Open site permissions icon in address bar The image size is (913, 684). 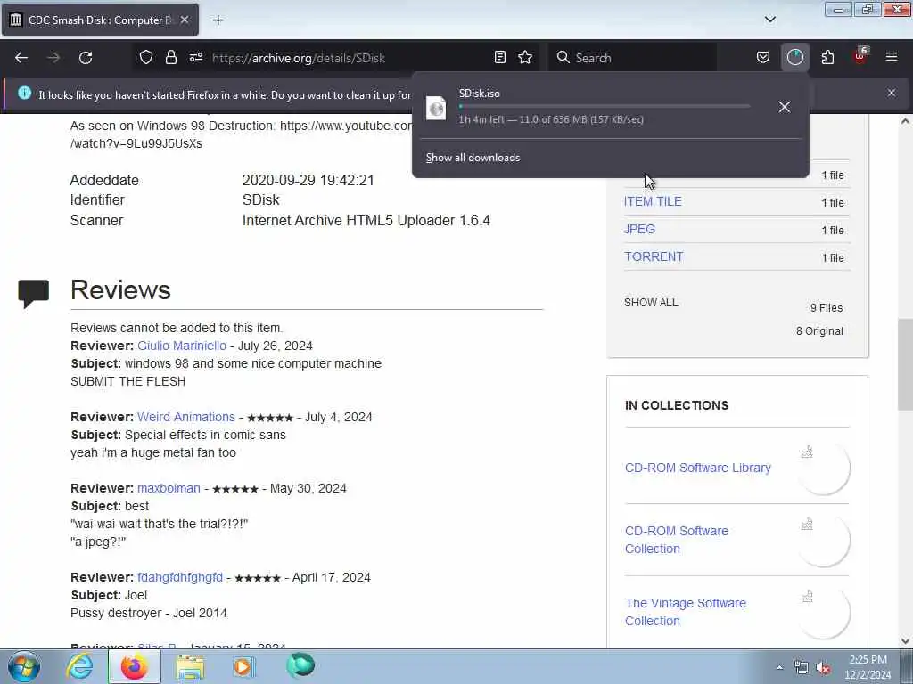click(196, 57)
